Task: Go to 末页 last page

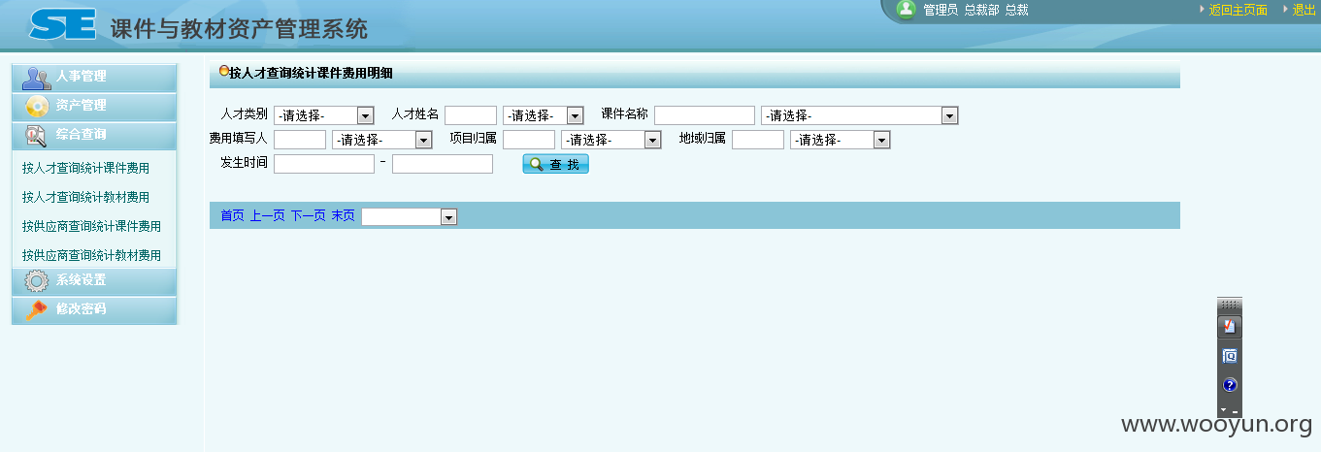Action: point(343,215)
